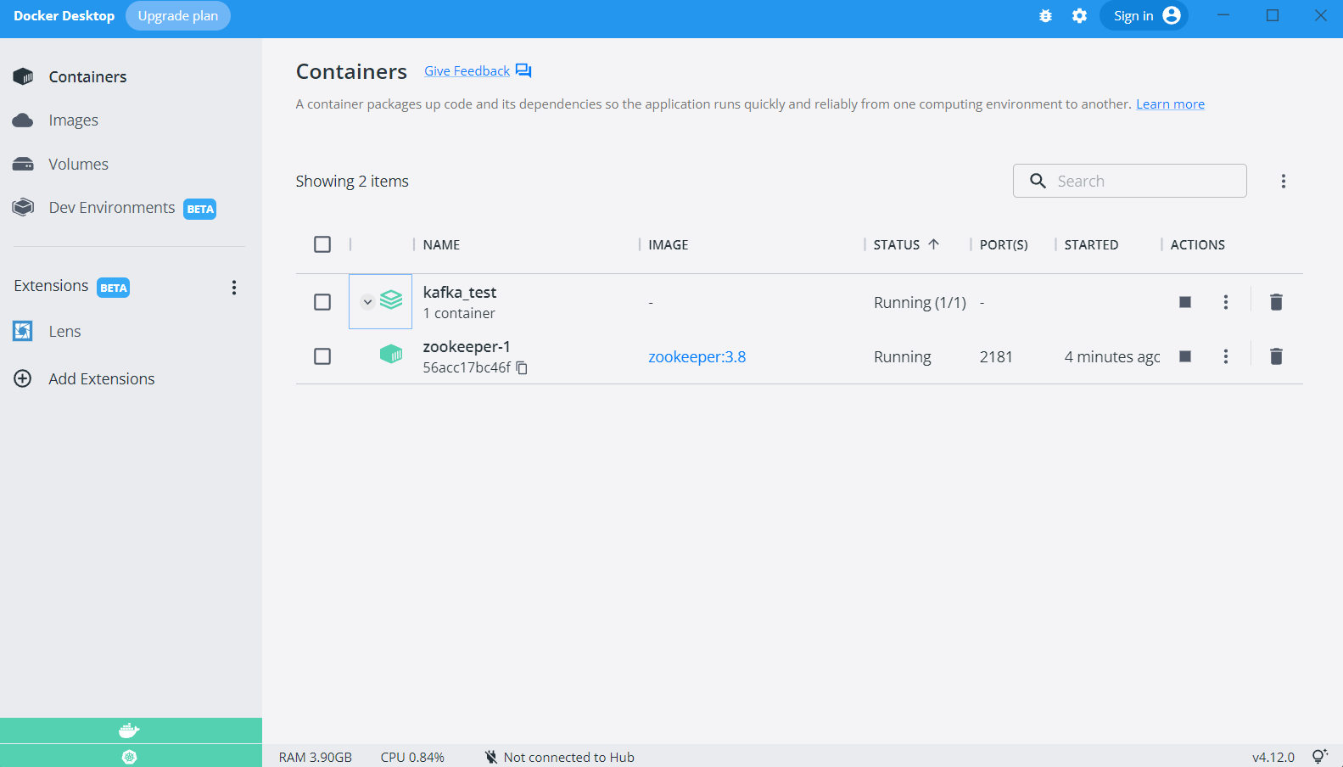The height and width of the screenshot is (767, 1343).
Task: Stop the kafka_test stack
Action: 1185,302
